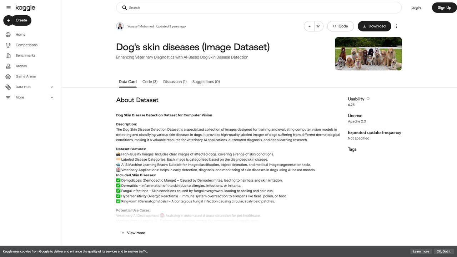Click the Arenas icon in sidebar
Screen dimensions: 457x257
[8, 66]
